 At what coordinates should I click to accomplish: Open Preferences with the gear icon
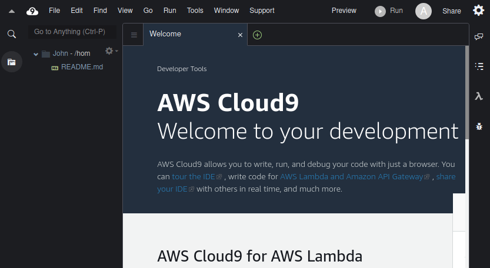[x=479, y=11]
